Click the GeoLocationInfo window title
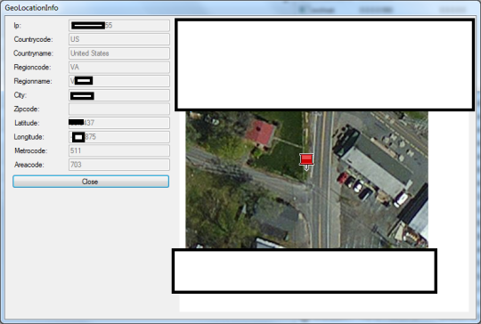The width and height of the screenshot is (481, 324). pyautogui.click(x=31, y=8)
